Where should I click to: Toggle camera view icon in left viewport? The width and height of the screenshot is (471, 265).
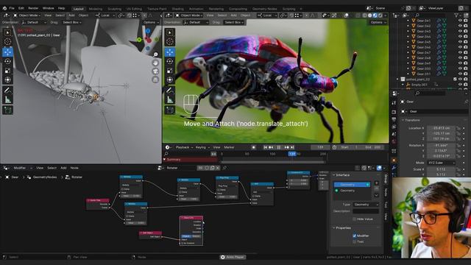pyautogui.click(x=155, y=71)
